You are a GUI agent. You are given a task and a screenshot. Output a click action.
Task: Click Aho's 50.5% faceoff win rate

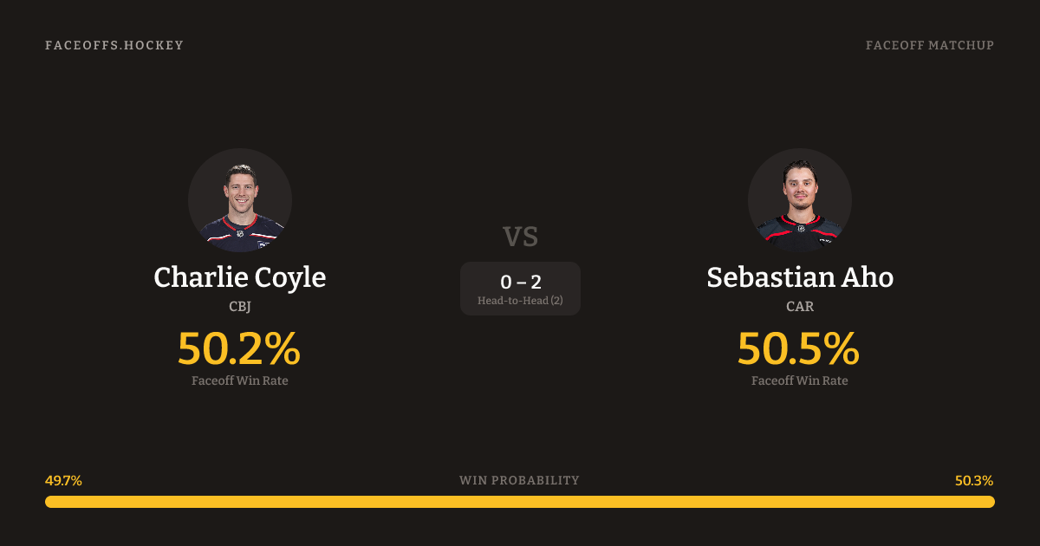(x=798, y=348)
